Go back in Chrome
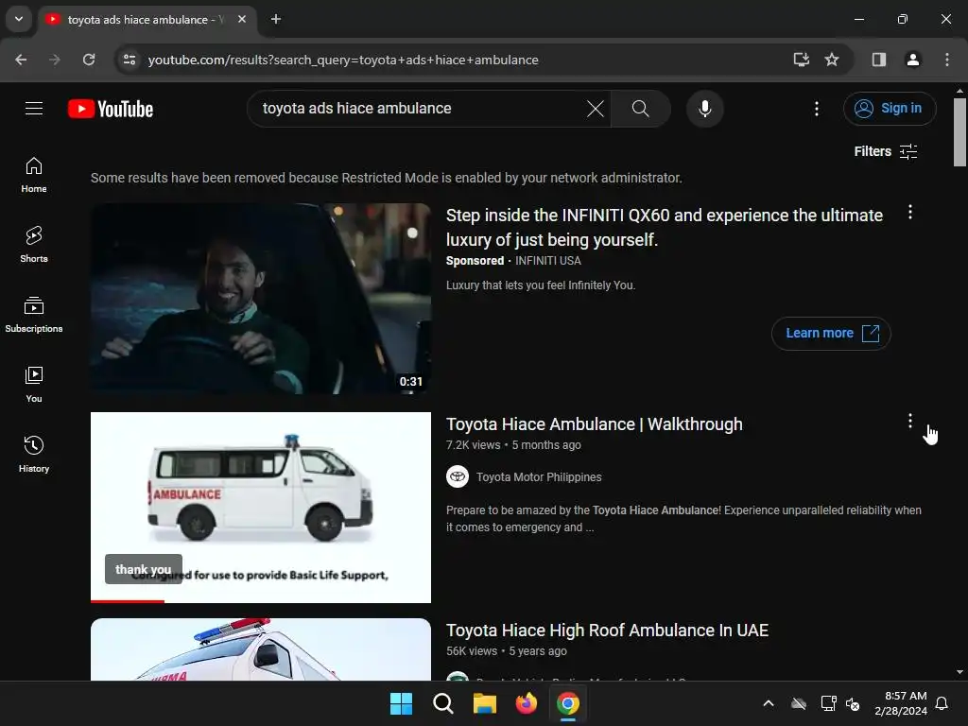Image resolution: width=968 pixels, height=726 pixels. click(x=21, y=60)
